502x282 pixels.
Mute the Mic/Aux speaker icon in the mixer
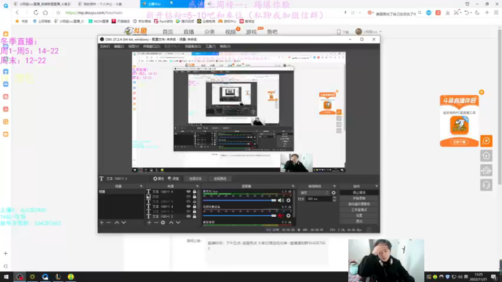(280, 201)
